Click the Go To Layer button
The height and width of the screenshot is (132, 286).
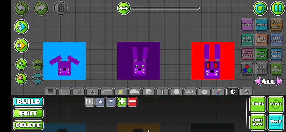tap(262, 69)
